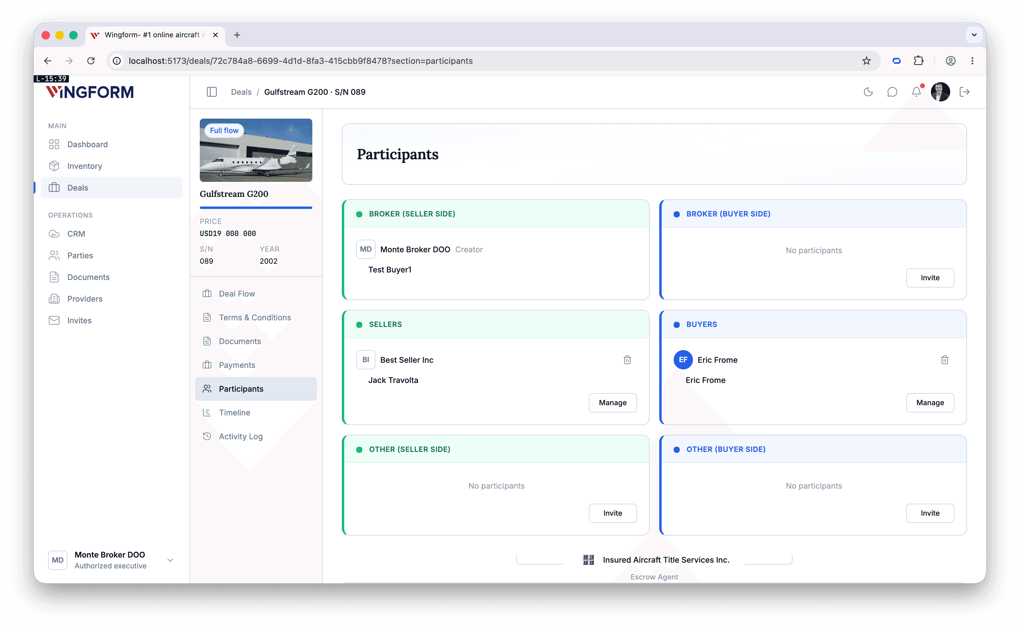Image resolution: width=1020 pixels, height=628 pixels.
Task: Delete Best Seller Inc with trash icon
Action: click(x=627, y=360)
